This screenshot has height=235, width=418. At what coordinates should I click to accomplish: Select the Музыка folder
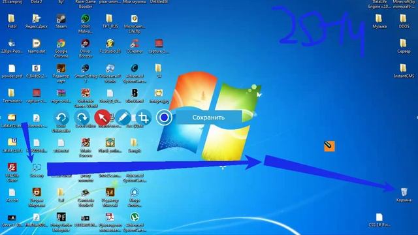pyautogui.click(x=379, y=22)
